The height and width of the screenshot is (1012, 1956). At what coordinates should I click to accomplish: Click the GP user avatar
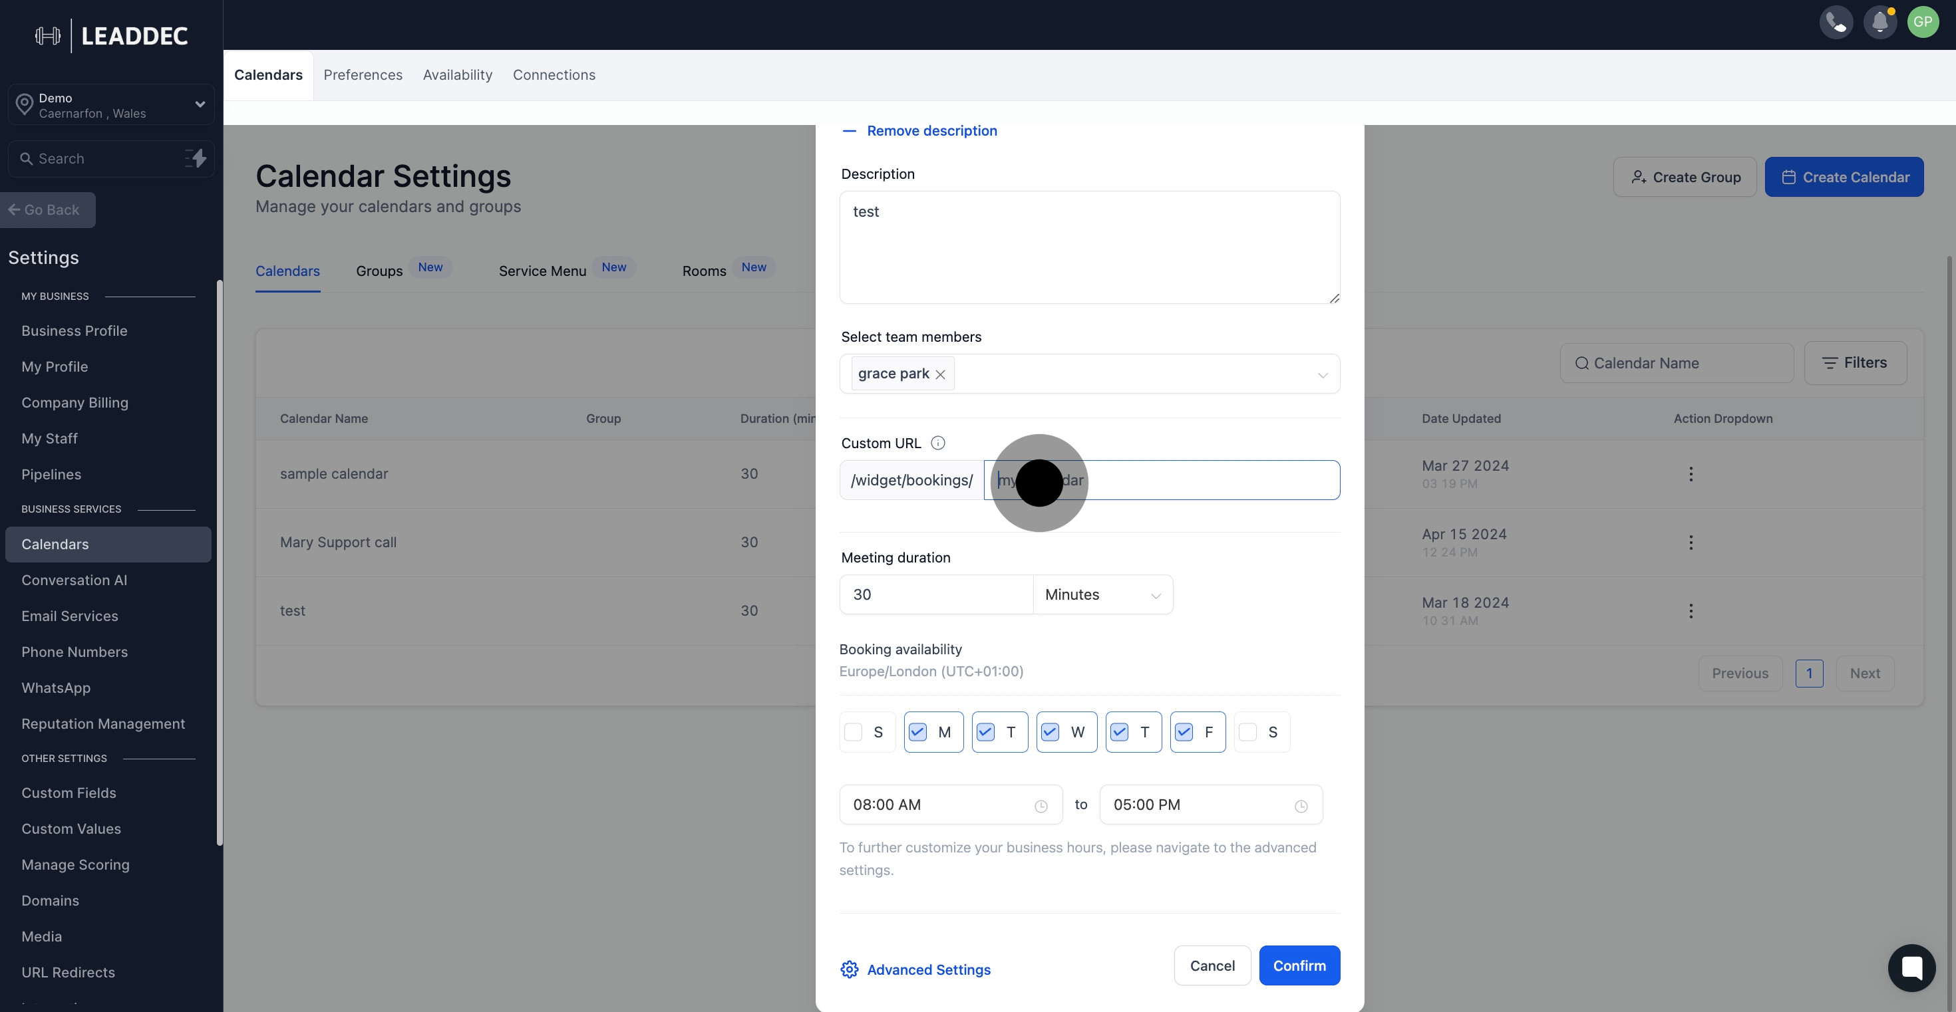[1923, 22]
